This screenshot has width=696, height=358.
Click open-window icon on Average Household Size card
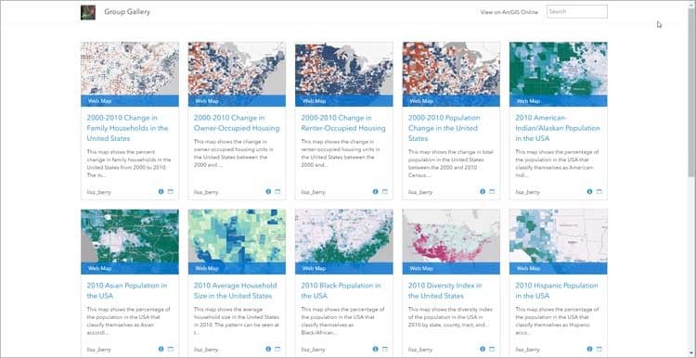(x=277, y=349)
